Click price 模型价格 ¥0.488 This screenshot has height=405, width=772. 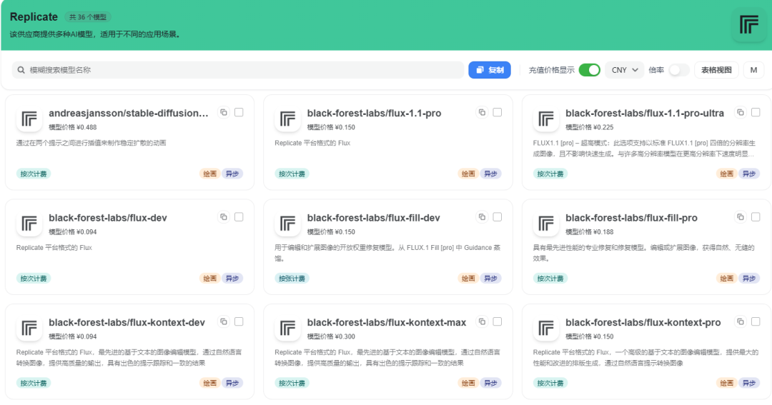click(x=73, y=127)
